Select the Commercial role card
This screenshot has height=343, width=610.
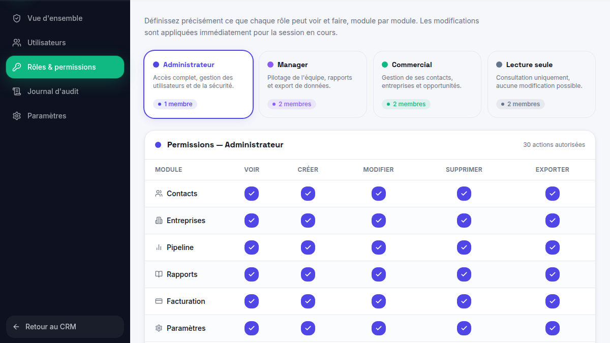click(x=427, y=84)
